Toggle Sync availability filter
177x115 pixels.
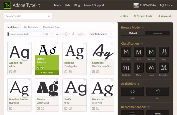tap(158, 92)
